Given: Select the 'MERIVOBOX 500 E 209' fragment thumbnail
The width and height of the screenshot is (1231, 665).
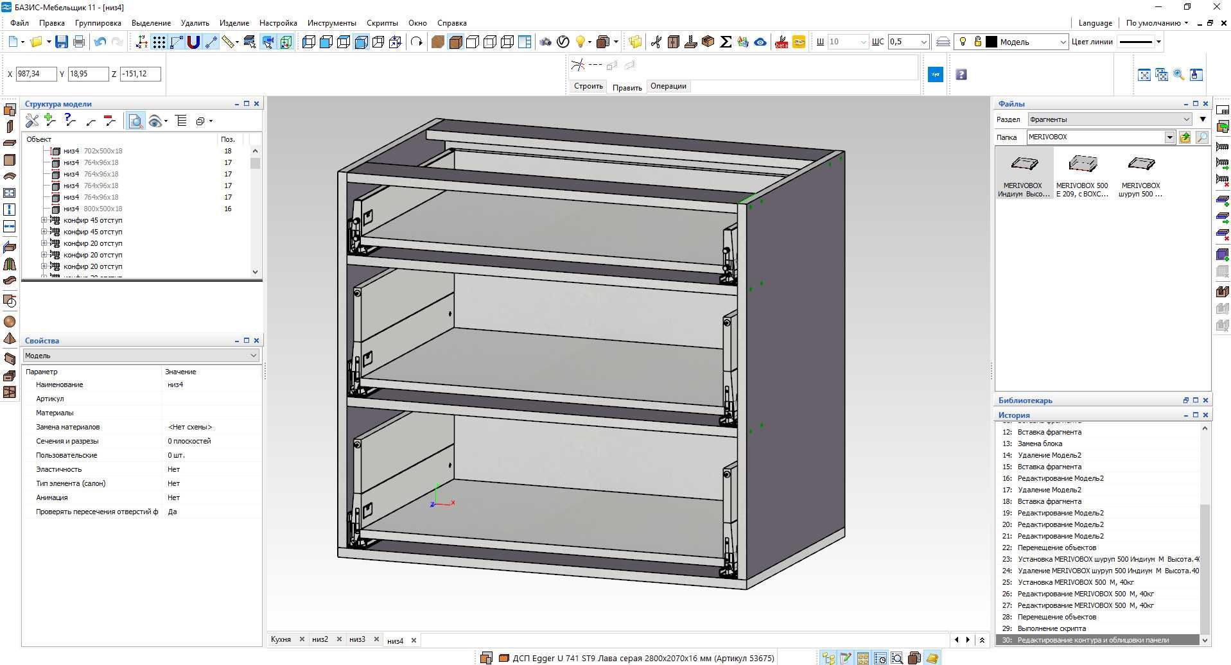Looking at the screenshot, I should coord(1082,175).
